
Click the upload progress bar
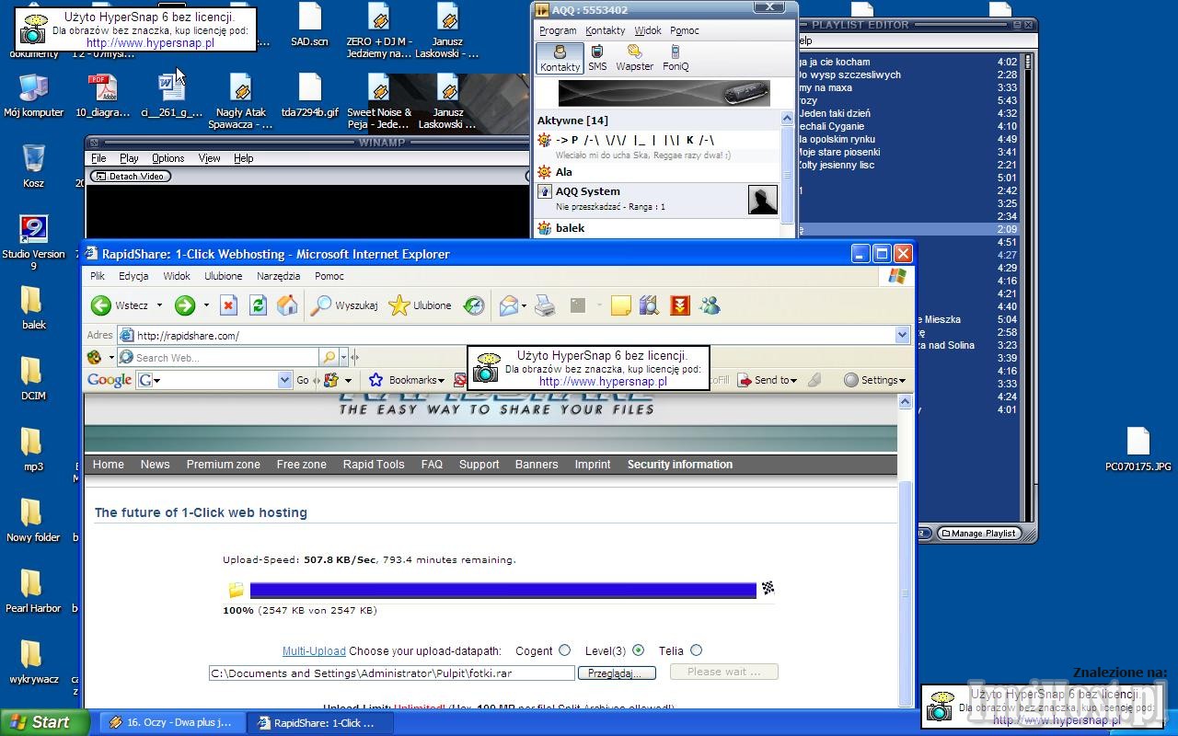(x=502, y=590)
